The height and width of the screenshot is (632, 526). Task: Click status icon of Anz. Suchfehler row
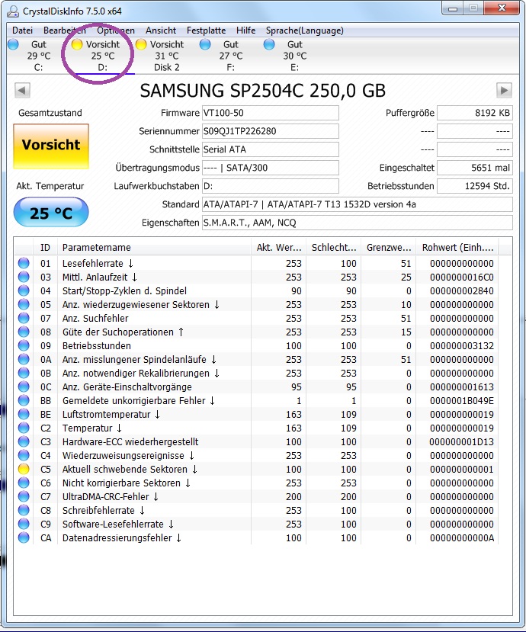point(24,318)
